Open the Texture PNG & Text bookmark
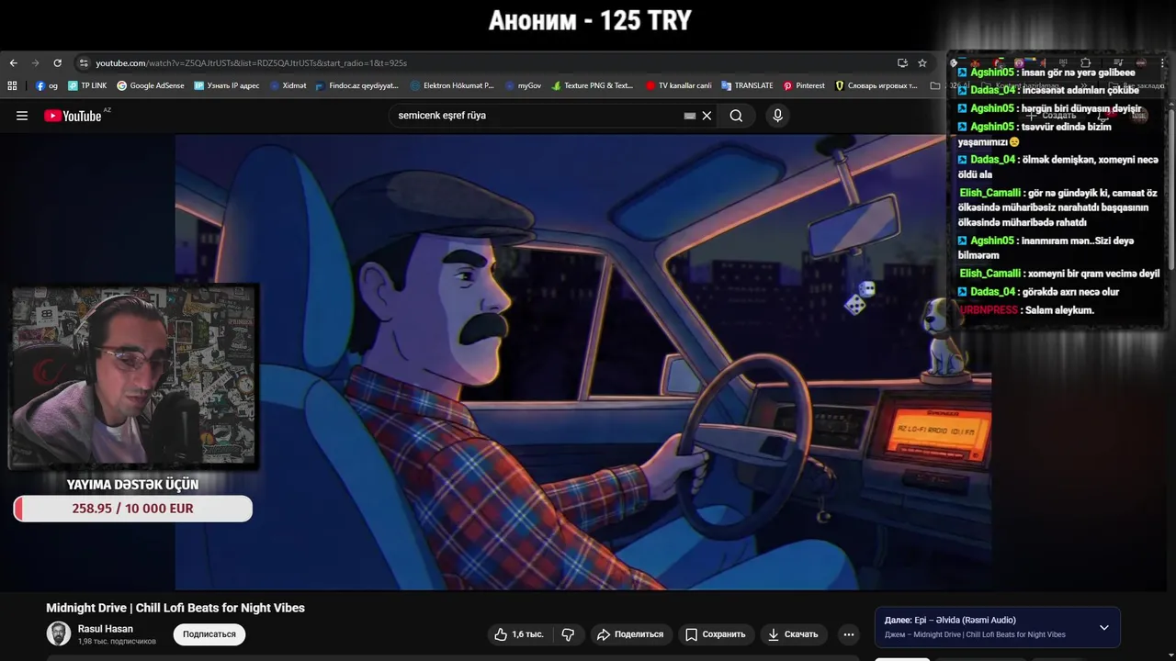The height and width of the screenshot is (661, 1176). coord(593,85)
